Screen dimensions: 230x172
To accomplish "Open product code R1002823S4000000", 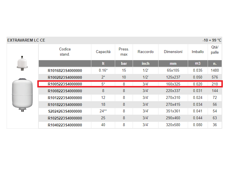I will 65,77.
